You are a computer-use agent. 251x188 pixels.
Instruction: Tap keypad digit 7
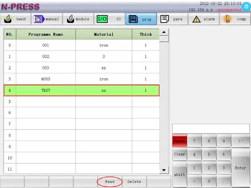(194, 141)
